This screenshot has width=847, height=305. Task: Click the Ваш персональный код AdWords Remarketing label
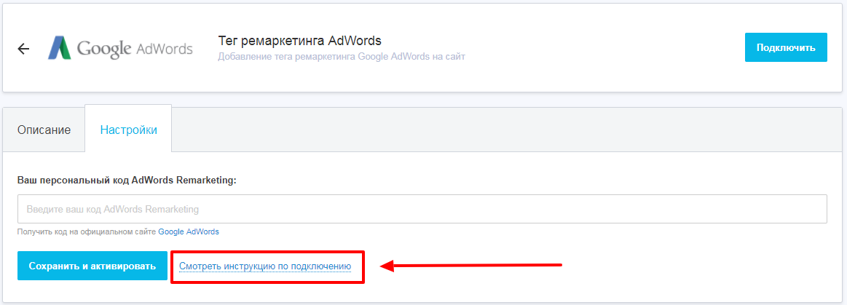click(x=127, y=181)
